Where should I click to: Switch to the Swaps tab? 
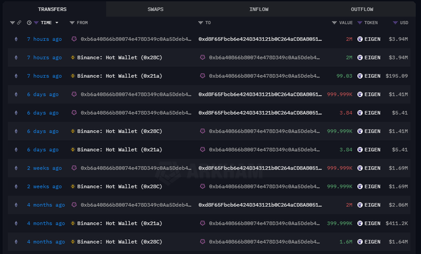(x=156, y=9)
